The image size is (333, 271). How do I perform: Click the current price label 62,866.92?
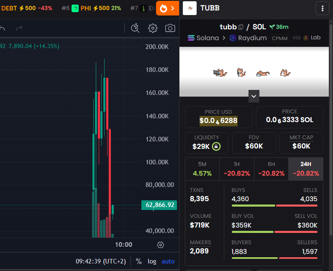[x=159, y=205]
